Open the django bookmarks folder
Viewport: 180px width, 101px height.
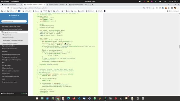click(x=36, y=11)
